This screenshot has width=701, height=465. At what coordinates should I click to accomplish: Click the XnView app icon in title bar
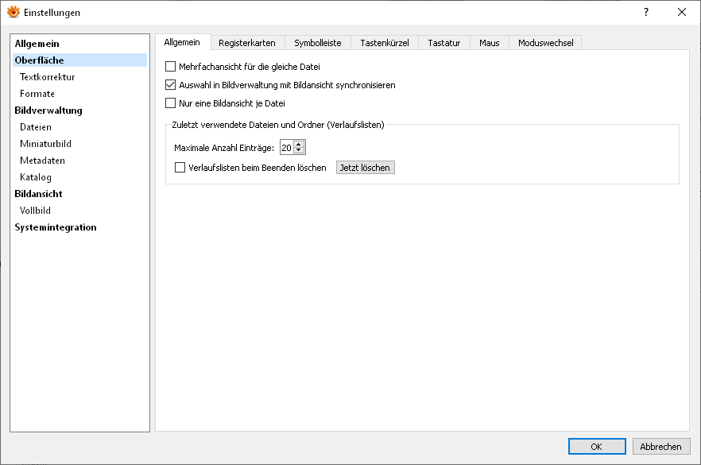point(14,12)
